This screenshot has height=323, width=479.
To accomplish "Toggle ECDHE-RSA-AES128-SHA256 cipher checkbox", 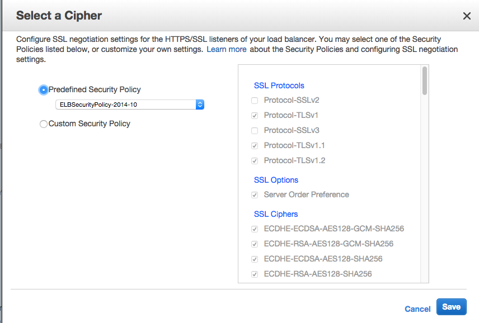I will pos(255,274).
